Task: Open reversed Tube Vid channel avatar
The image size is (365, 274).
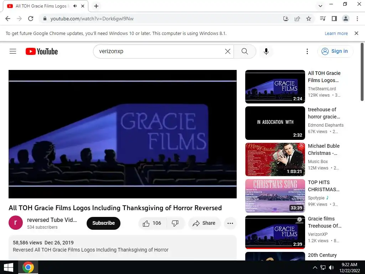Action: coord(16,223)
